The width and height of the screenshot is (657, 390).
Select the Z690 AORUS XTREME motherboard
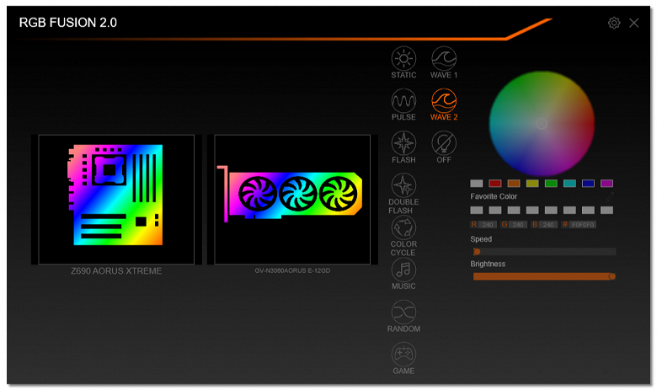[116, 200]
